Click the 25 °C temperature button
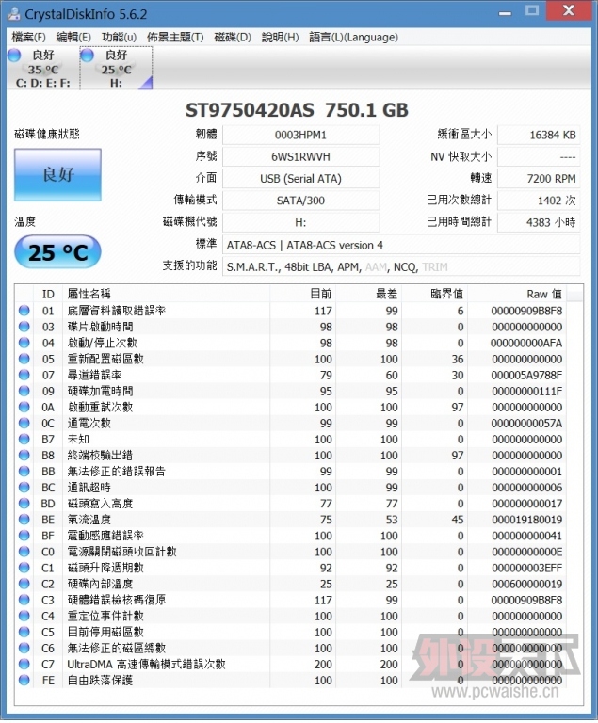The width and height of the screenshot is (598, 723). (x=57, y=252)
